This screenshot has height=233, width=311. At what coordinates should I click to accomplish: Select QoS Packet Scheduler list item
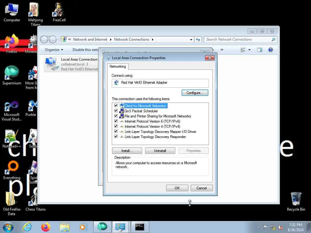[x=141, y=111]
